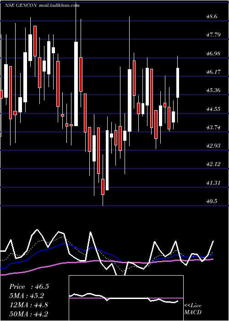Select the 40.5 price axis label

coord(212,201)
